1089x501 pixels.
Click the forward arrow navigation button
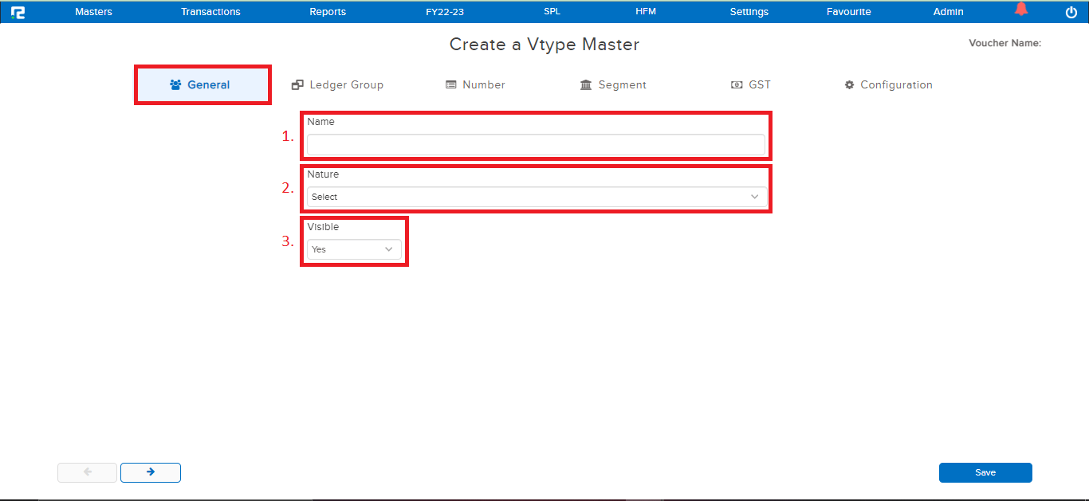click(150, 472)
